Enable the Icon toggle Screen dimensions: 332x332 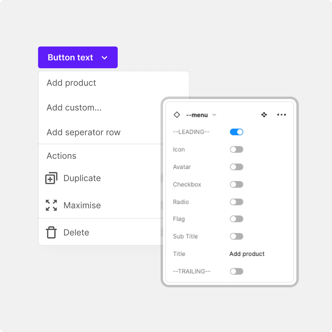(236, 149)
